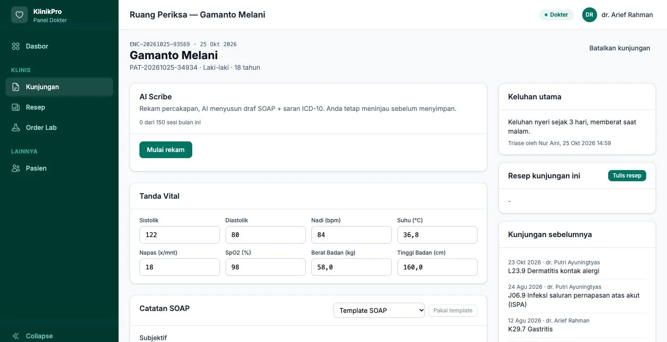667x342 pixels.
Task: Click the Keluhan utama heading
Action: 535,97
